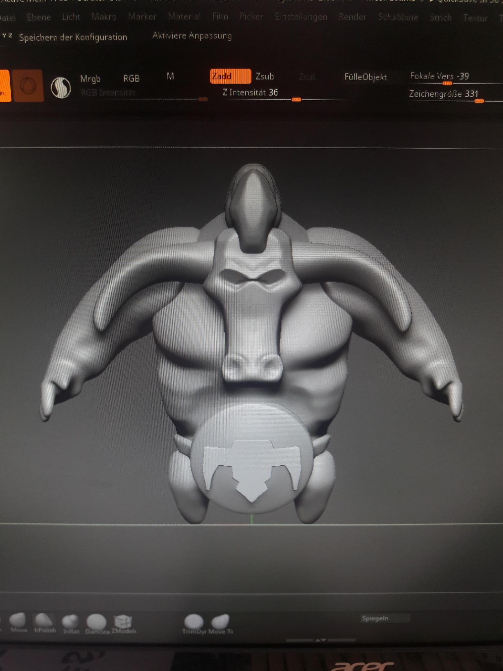The image size is (503, 671).
Task: Click Speichern der Konfiguration
Action: point(73,37)
